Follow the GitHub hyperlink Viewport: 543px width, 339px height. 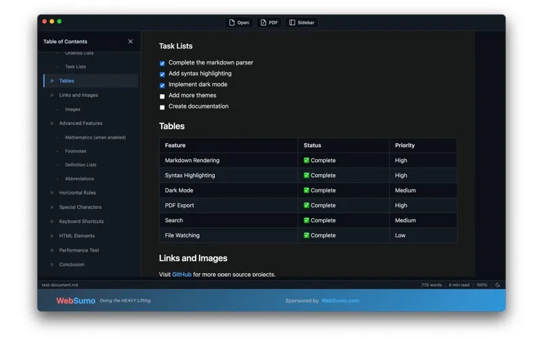click(181, 275)
